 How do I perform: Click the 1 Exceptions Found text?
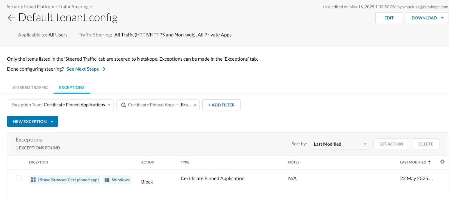coord(38,148)
